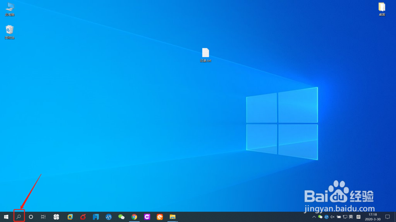396x222 pixels.
Task: Select the 桌面 folder icon
Action: point(382,9)
